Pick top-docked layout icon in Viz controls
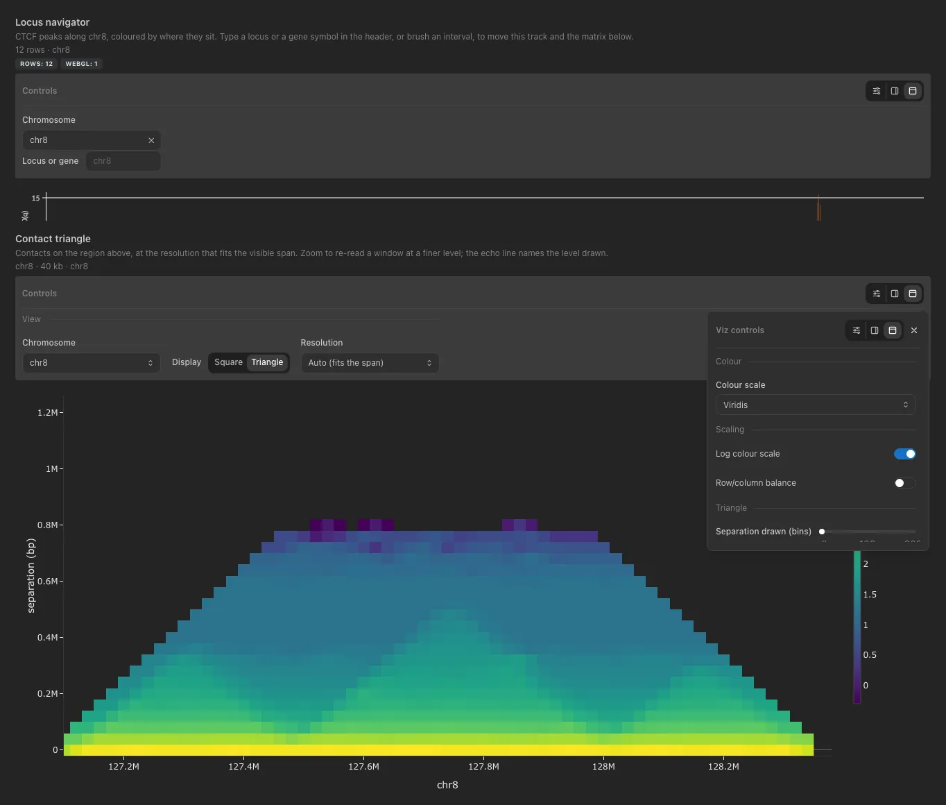Viewport: 946px width, 805px height. pyautogui.click(x=893, y=330)
